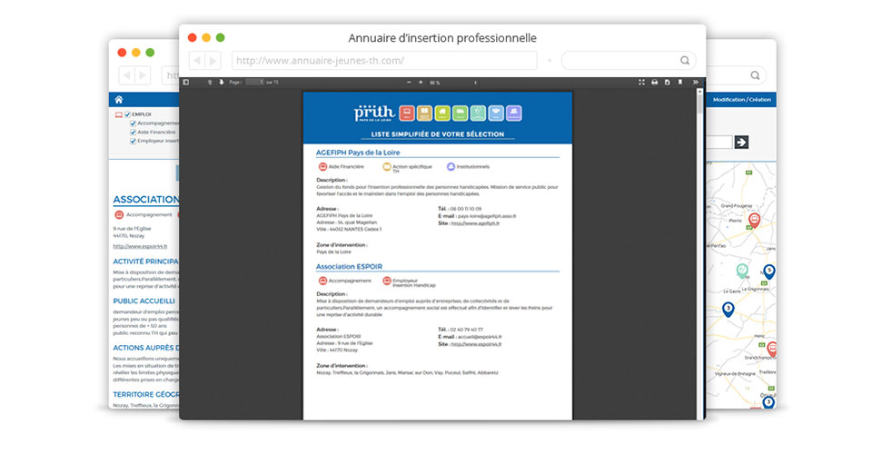Open the http://www.agefiph.fr site link
The image size is (872, 454).
[x=475, y=222]
